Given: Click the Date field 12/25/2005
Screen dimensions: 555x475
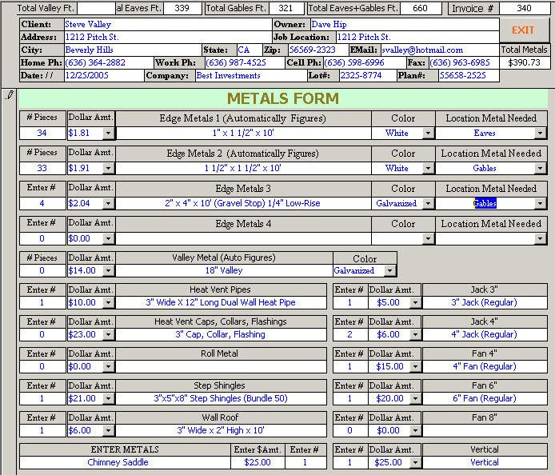Looking at the screenshot, I should click(104, 75).
